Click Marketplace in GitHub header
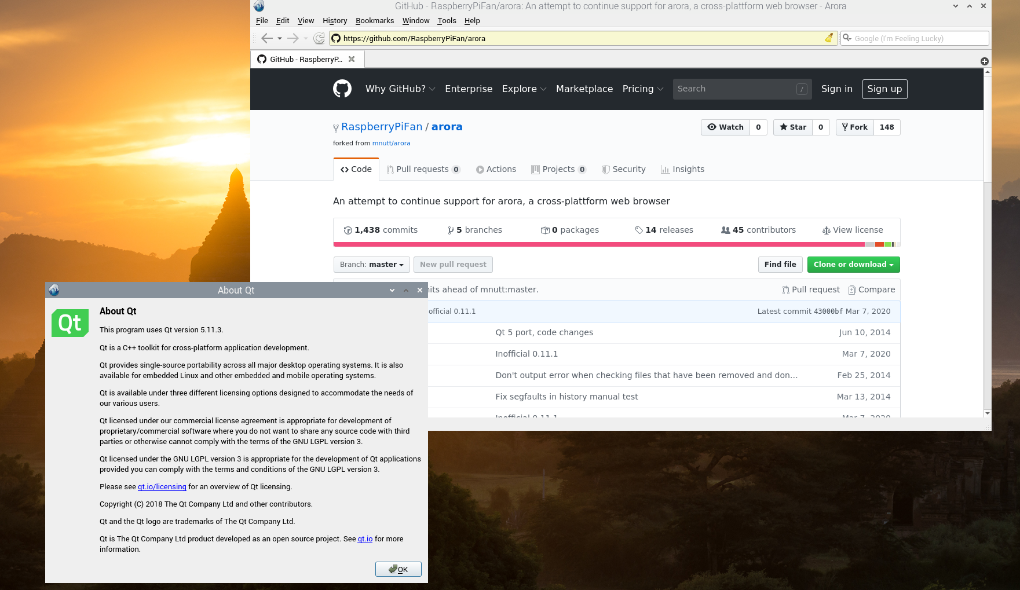1020x590 pixels. click(x=584, y=89)
